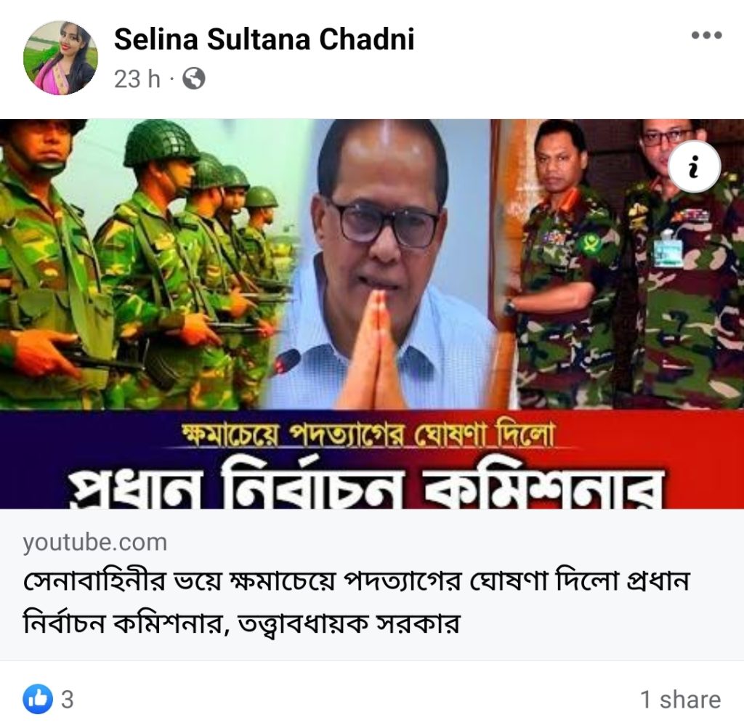Click the yellow Bengali subtitle on banner
The height and width of the screenshot is (728, 744).
[x=368, y=434]
